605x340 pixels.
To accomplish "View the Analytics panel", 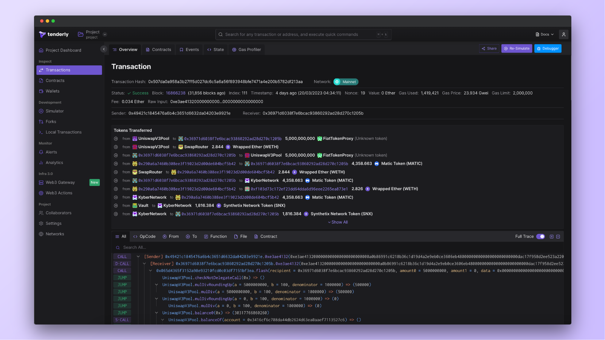I will click(x=54, y=162).
